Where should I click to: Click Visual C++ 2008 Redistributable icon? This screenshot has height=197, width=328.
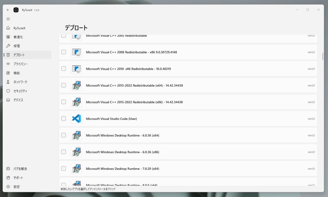click(x=76, y=52)
